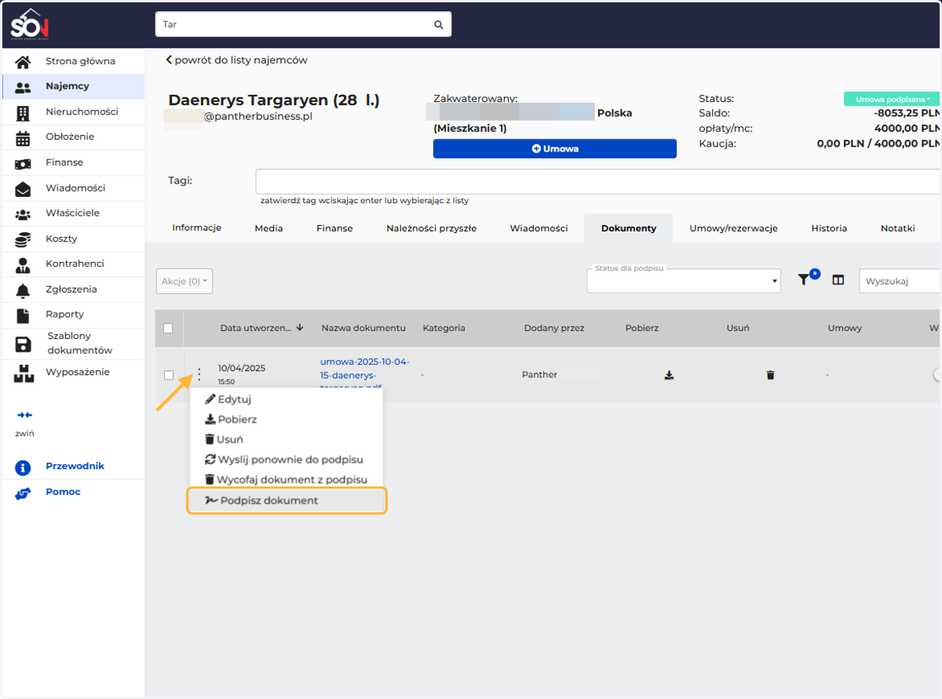Open the column layout icon
This screenshot has width=942, height=699.
click(838, 279)
